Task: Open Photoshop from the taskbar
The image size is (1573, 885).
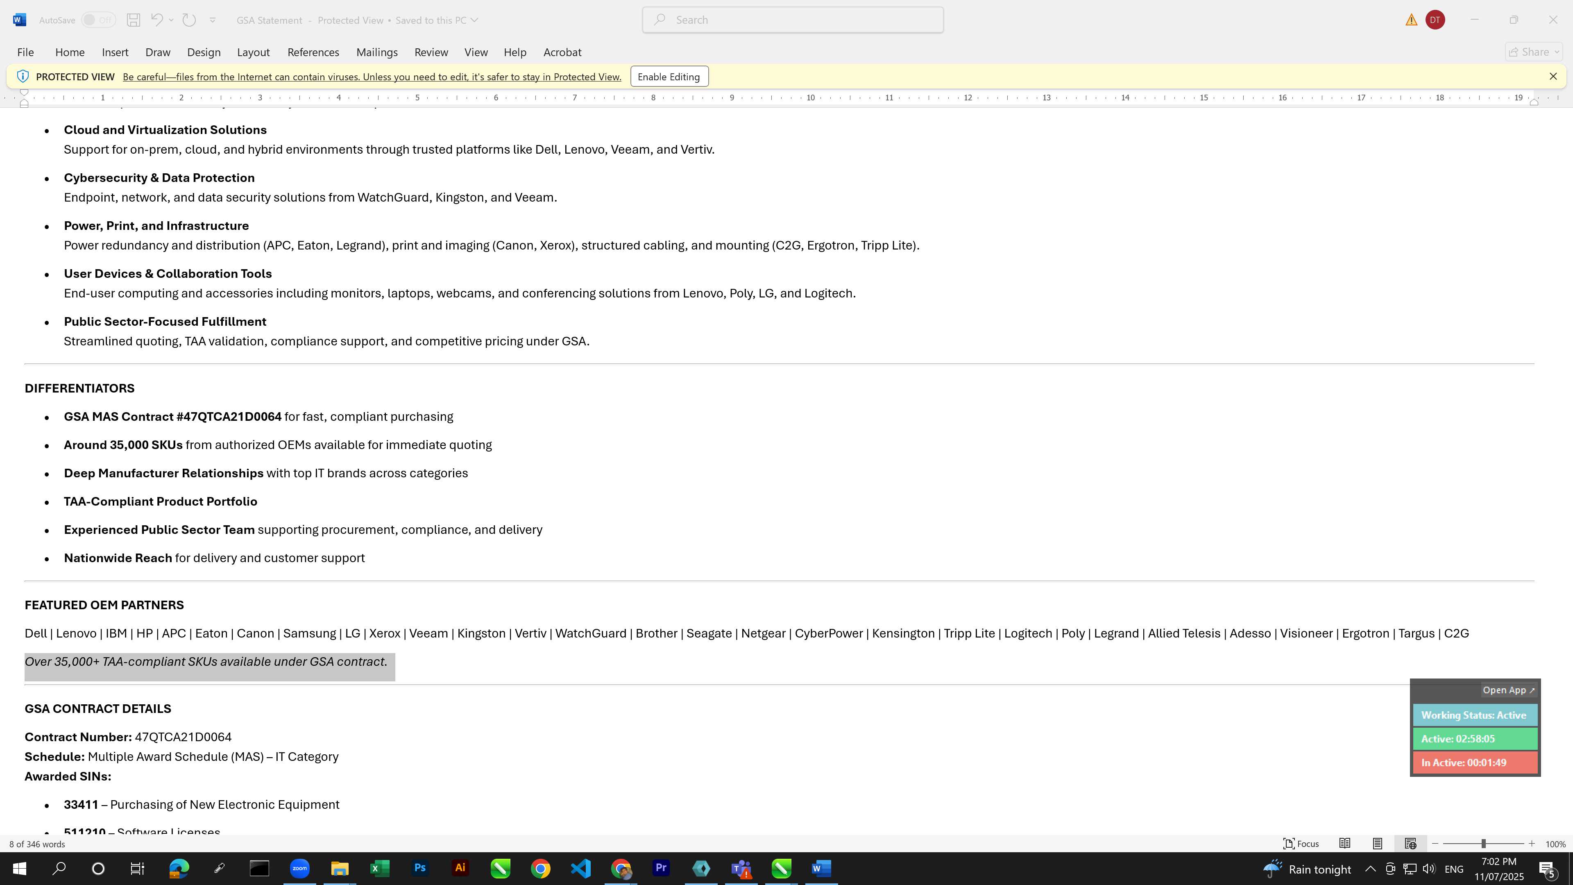Action: point(420,869)
